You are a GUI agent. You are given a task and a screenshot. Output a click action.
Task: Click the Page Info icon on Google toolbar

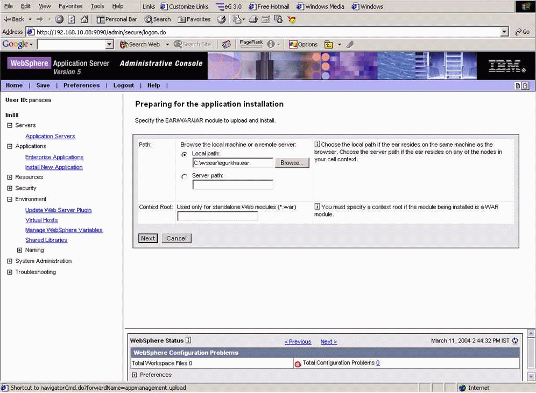click(271, 45)
